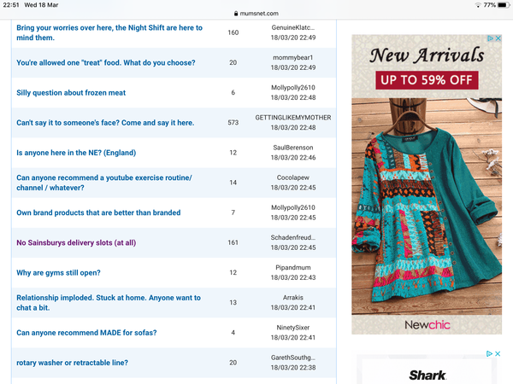This screenshot has height=384, width=513.
Task: Click the Newchic logo in ad
Action: point(427,325)
